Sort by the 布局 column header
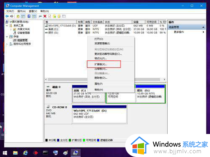The height and width of the screenshot is (157, 210). pos(80,22)
